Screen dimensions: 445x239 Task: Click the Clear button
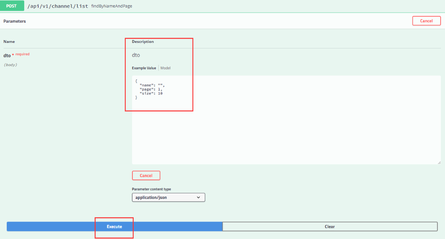[330, 227]
